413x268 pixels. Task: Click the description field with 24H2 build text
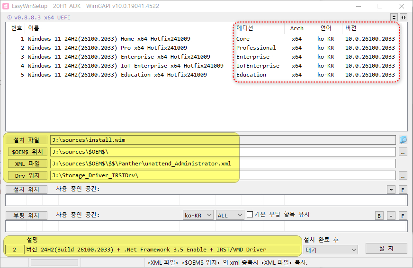tap(162, 250)
